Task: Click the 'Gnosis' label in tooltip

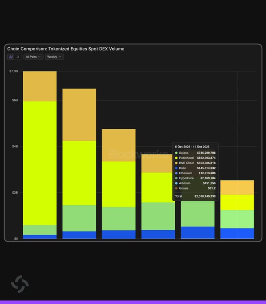Action: [x=184, y=188]
